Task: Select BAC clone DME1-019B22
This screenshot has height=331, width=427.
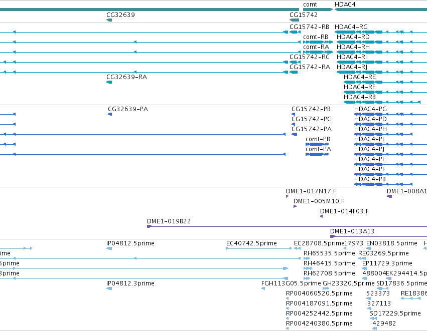Action: coord(169,222)
